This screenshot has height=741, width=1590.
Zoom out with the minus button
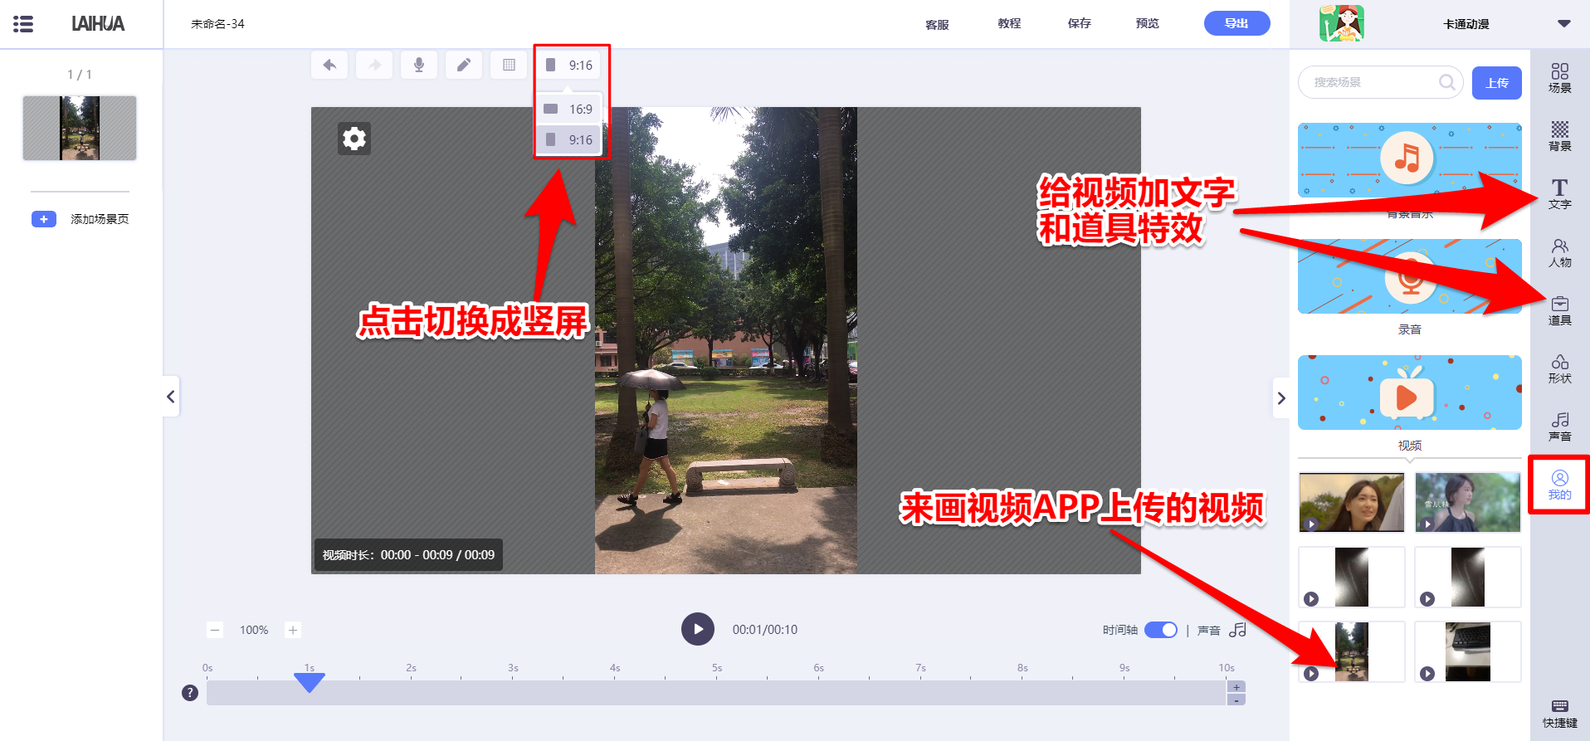(x=215, y=630)
